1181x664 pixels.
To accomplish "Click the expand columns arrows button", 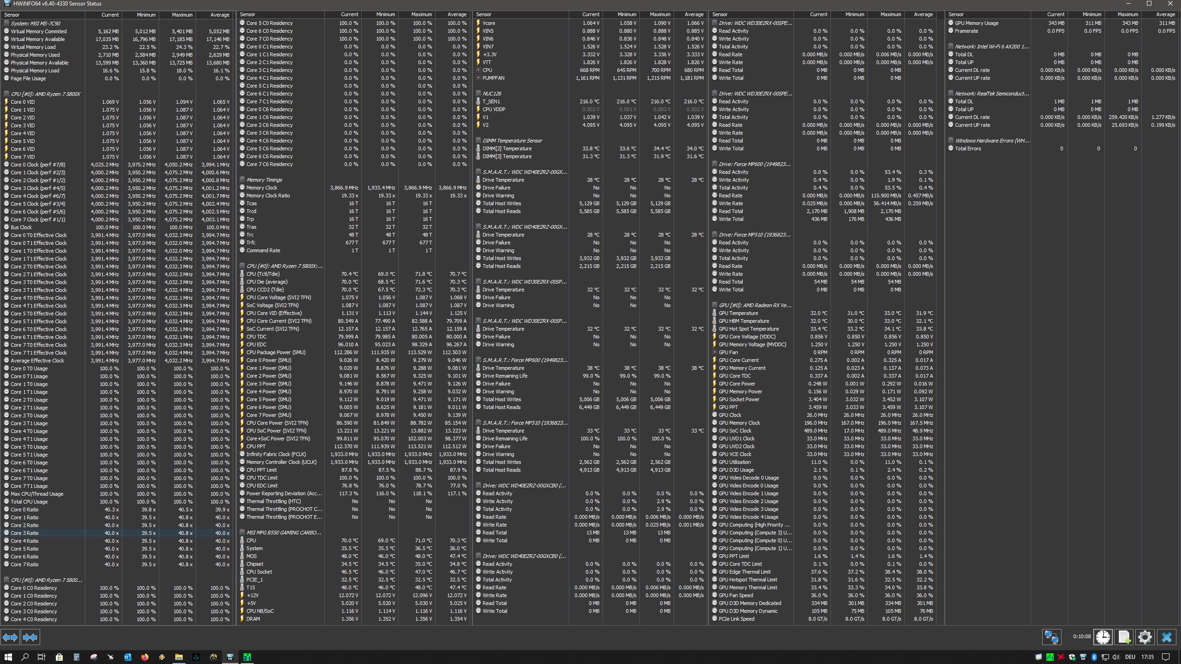I will [10, 637].
